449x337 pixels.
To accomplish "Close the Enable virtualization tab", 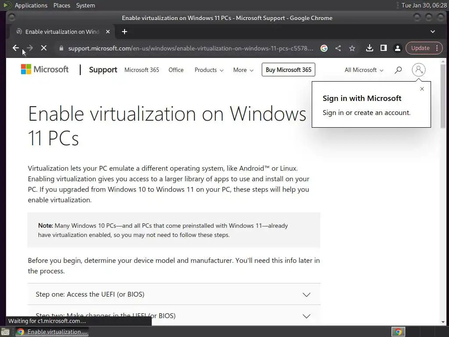I will tap(108, 32).
